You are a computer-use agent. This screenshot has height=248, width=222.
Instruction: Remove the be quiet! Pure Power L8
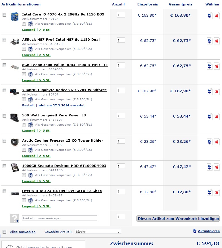(x=217, y=117)
